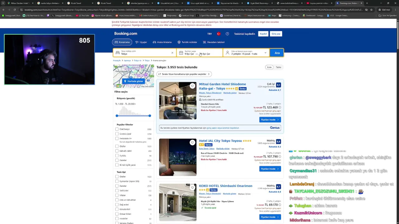399x224 pixels.
Task: Check the İki tek kişilik yatak filter
Action: pyautogui.click(x=117, y=165)
